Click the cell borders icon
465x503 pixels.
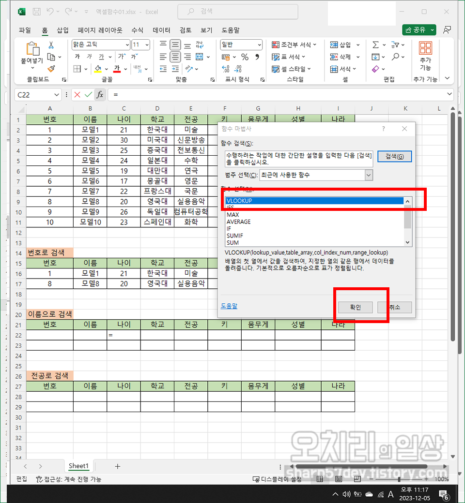click(x=77, y=69)
